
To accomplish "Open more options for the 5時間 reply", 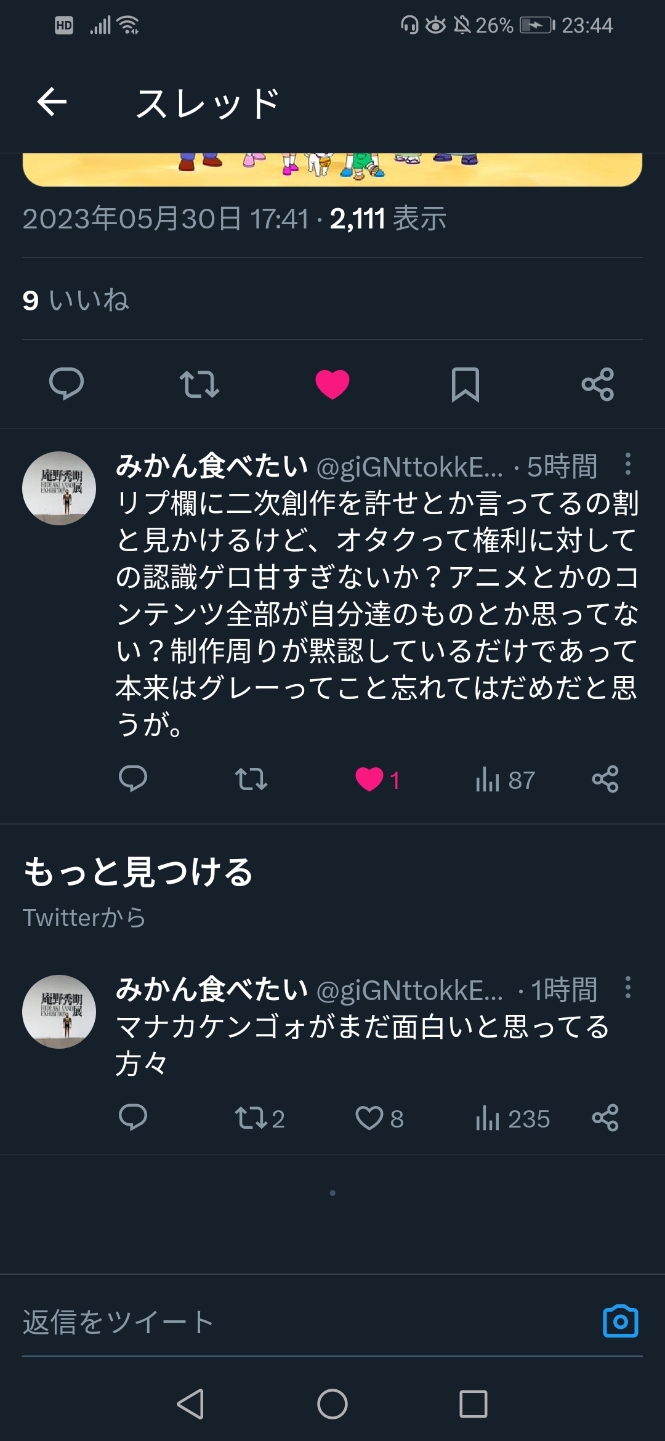I will coord(627,464).
